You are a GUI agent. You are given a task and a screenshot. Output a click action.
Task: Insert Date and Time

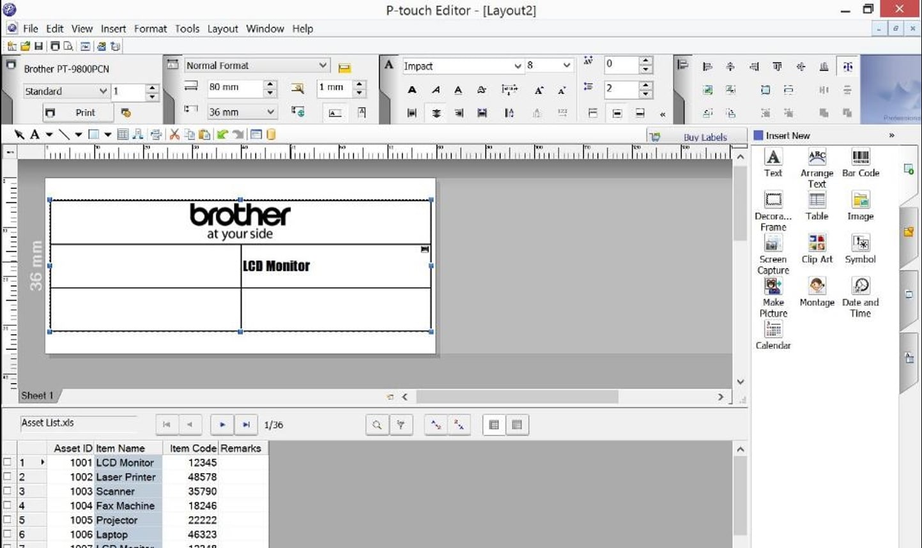pos(861,297)
